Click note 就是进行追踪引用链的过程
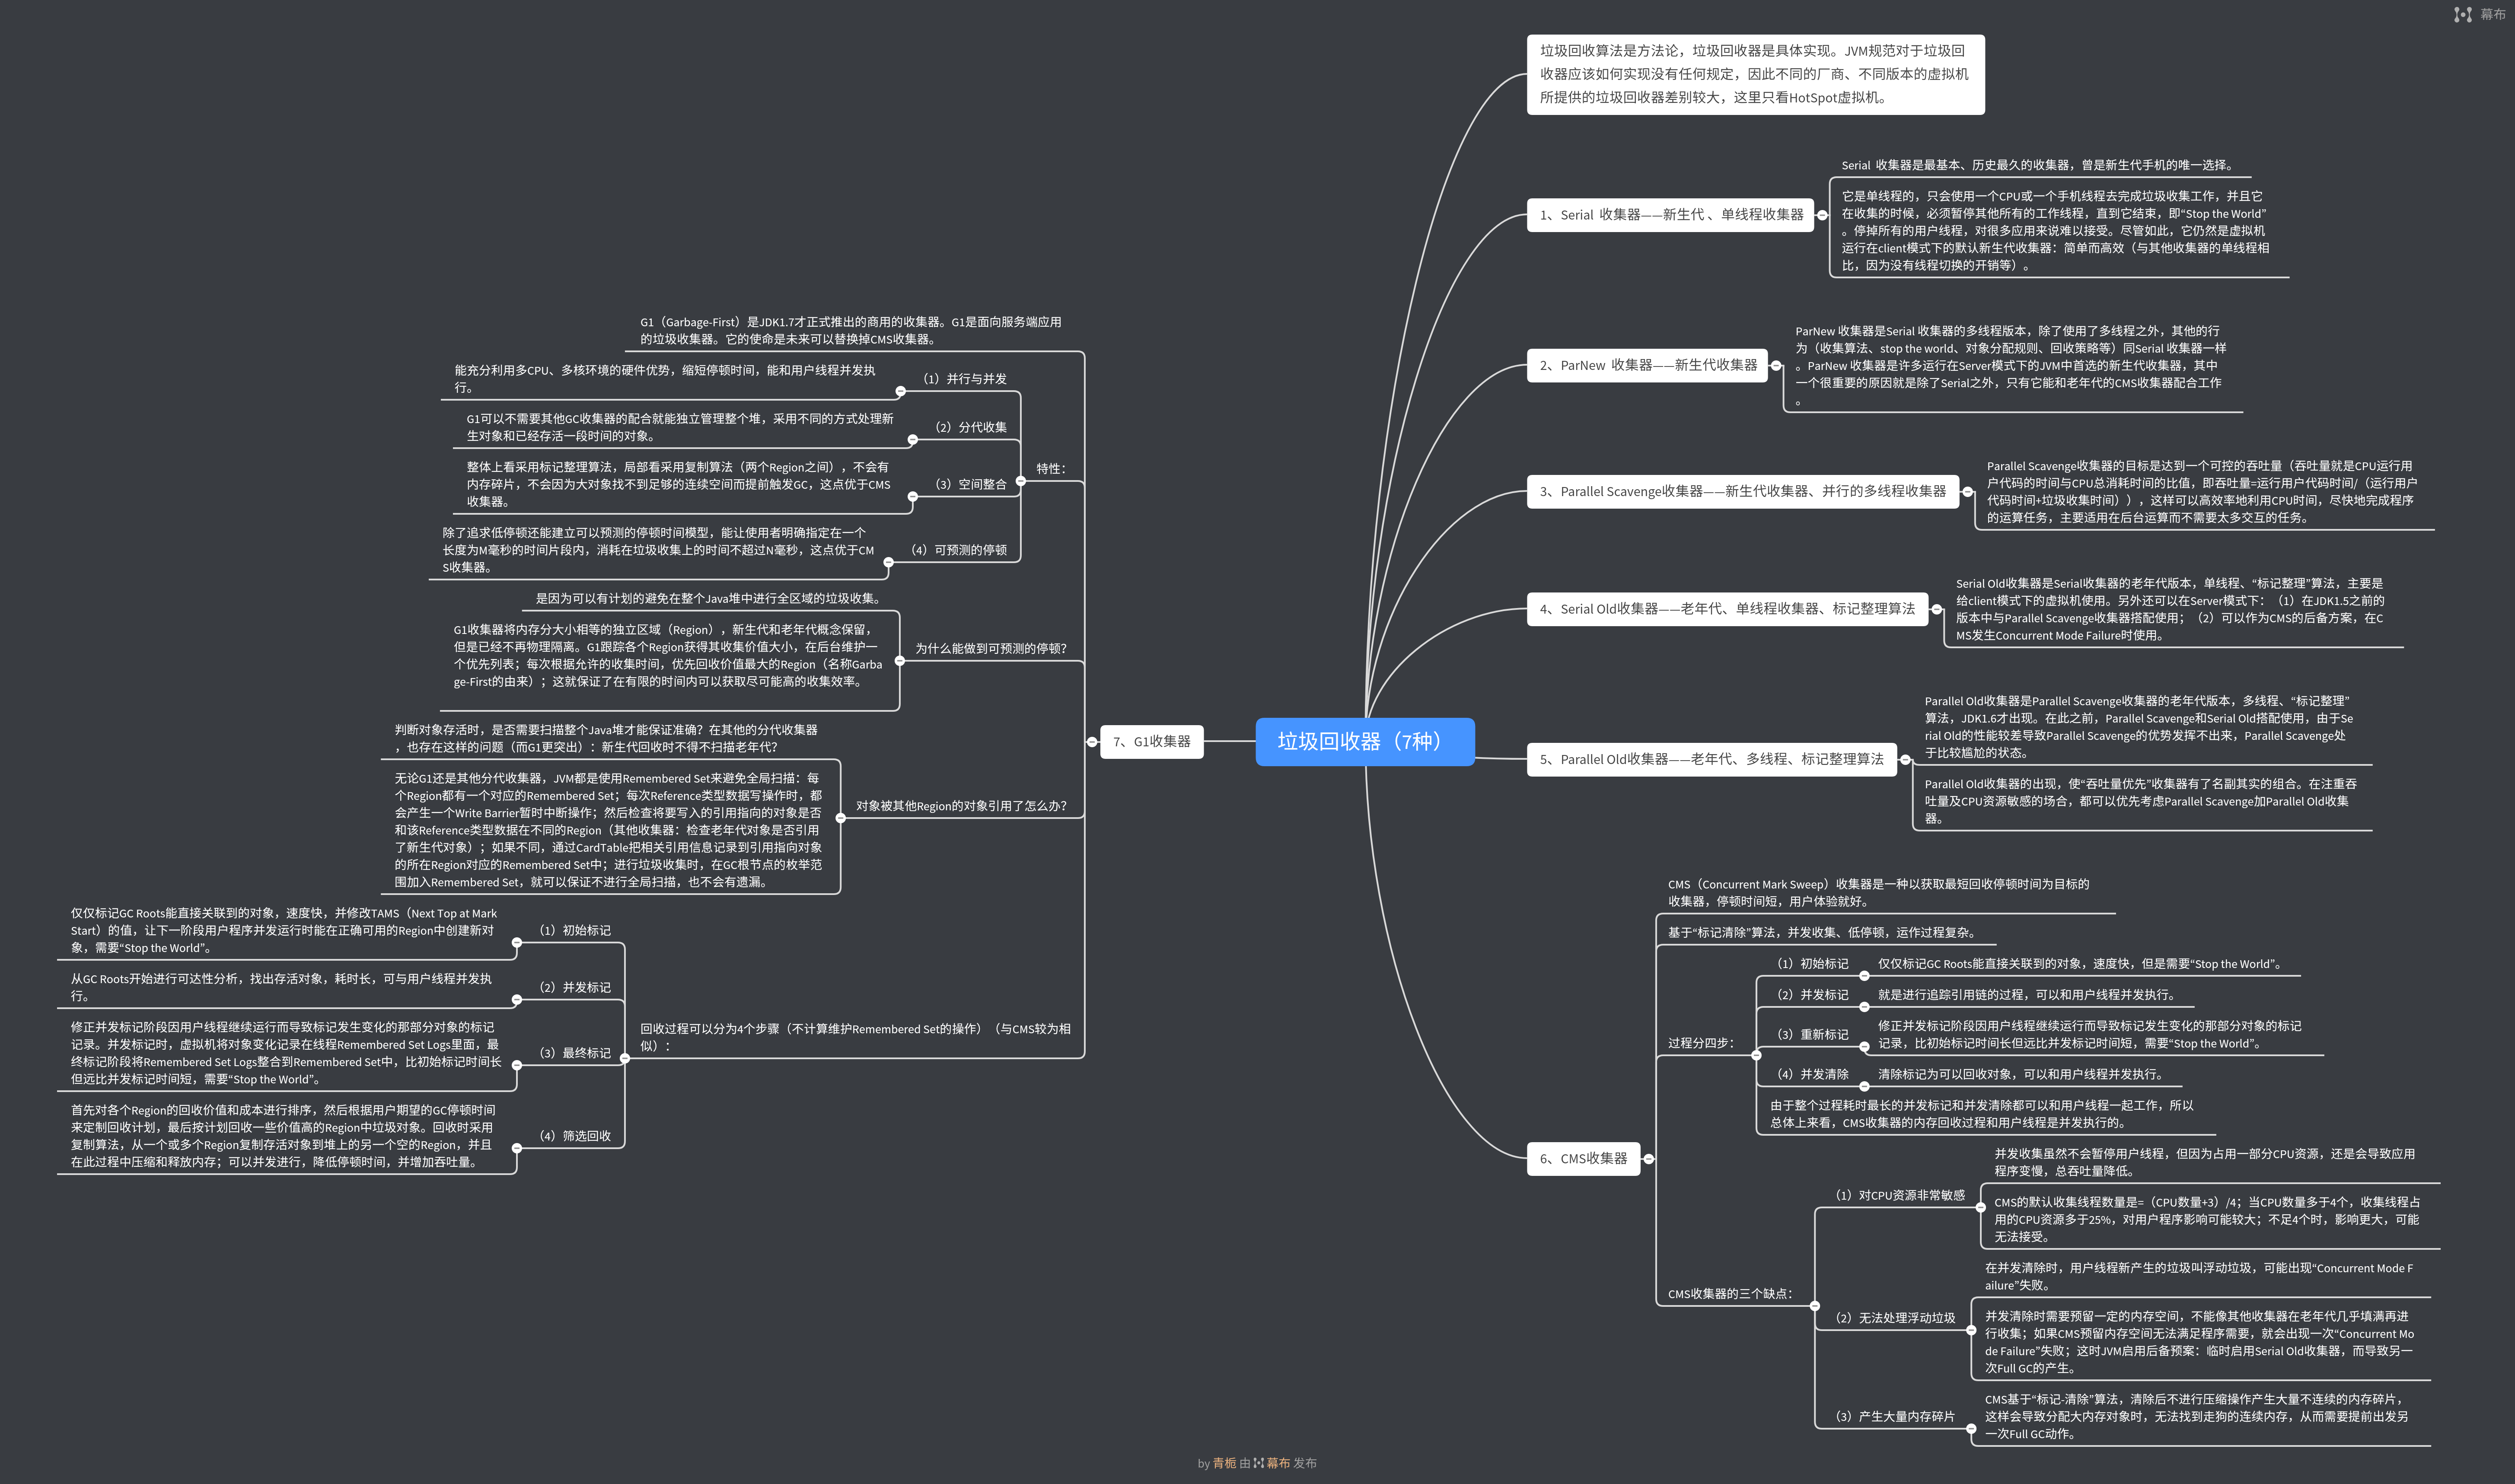Image resolution: width=2515 pixels, height=1484 pixels. click(2028, 995)
